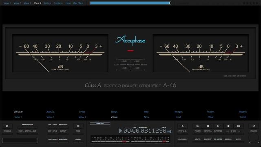This screenshot has height=147, width=261.
Task: Click the mini peak meter strip
Action: (x=130, y=139)
